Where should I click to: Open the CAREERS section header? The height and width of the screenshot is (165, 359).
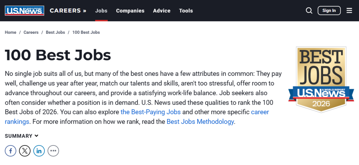(68, 11)
